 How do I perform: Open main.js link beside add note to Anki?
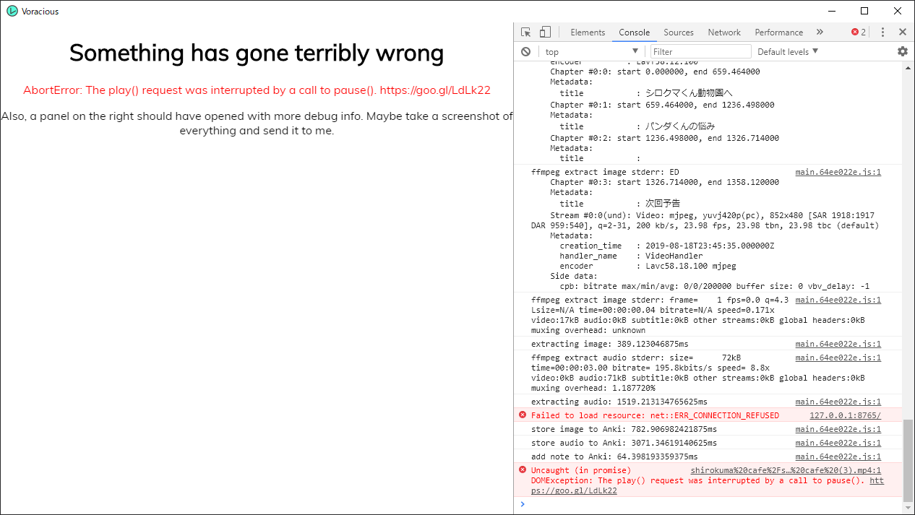click(838, 456)
